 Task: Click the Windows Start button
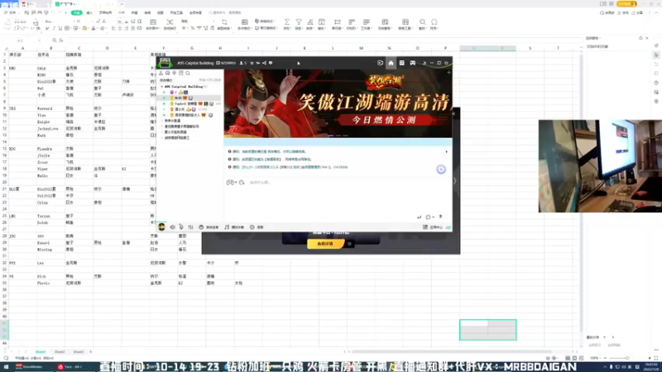[6, 367]
